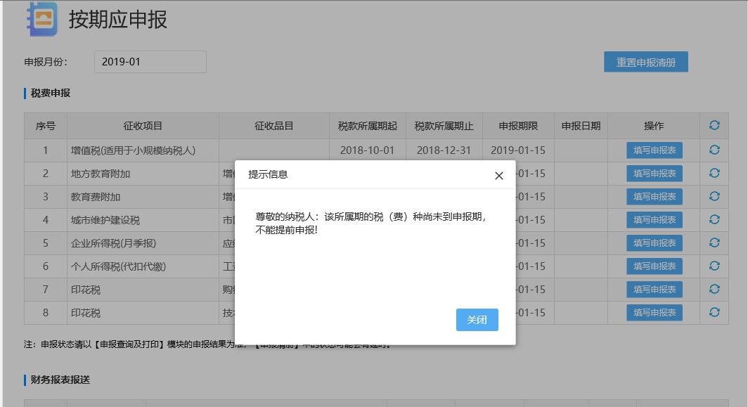Click the 重置申报清册 button
Image resolution: width=748 pixels, height=407 pixels.
[645, 62]
